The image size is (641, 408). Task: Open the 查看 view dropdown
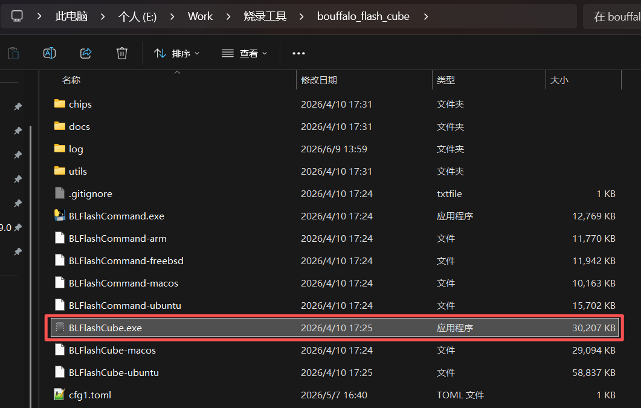(x=244, y=53)
